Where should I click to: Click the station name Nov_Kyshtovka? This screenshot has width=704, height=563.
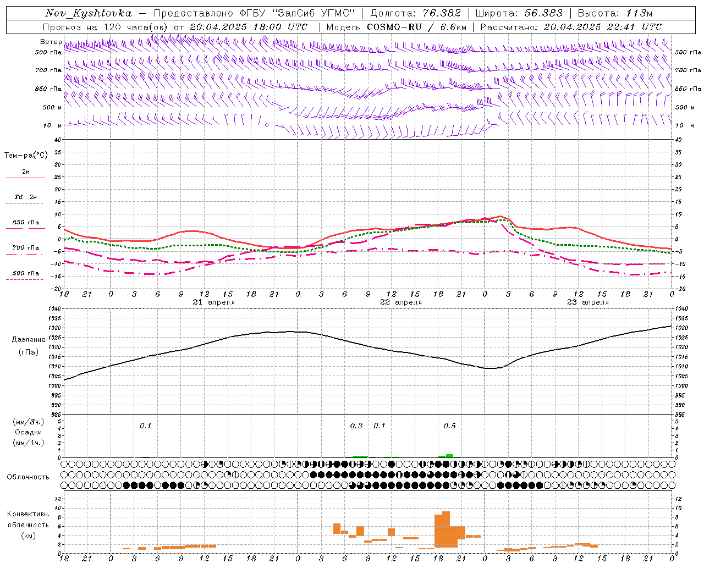pyautogui.click(x=89, y=13)
